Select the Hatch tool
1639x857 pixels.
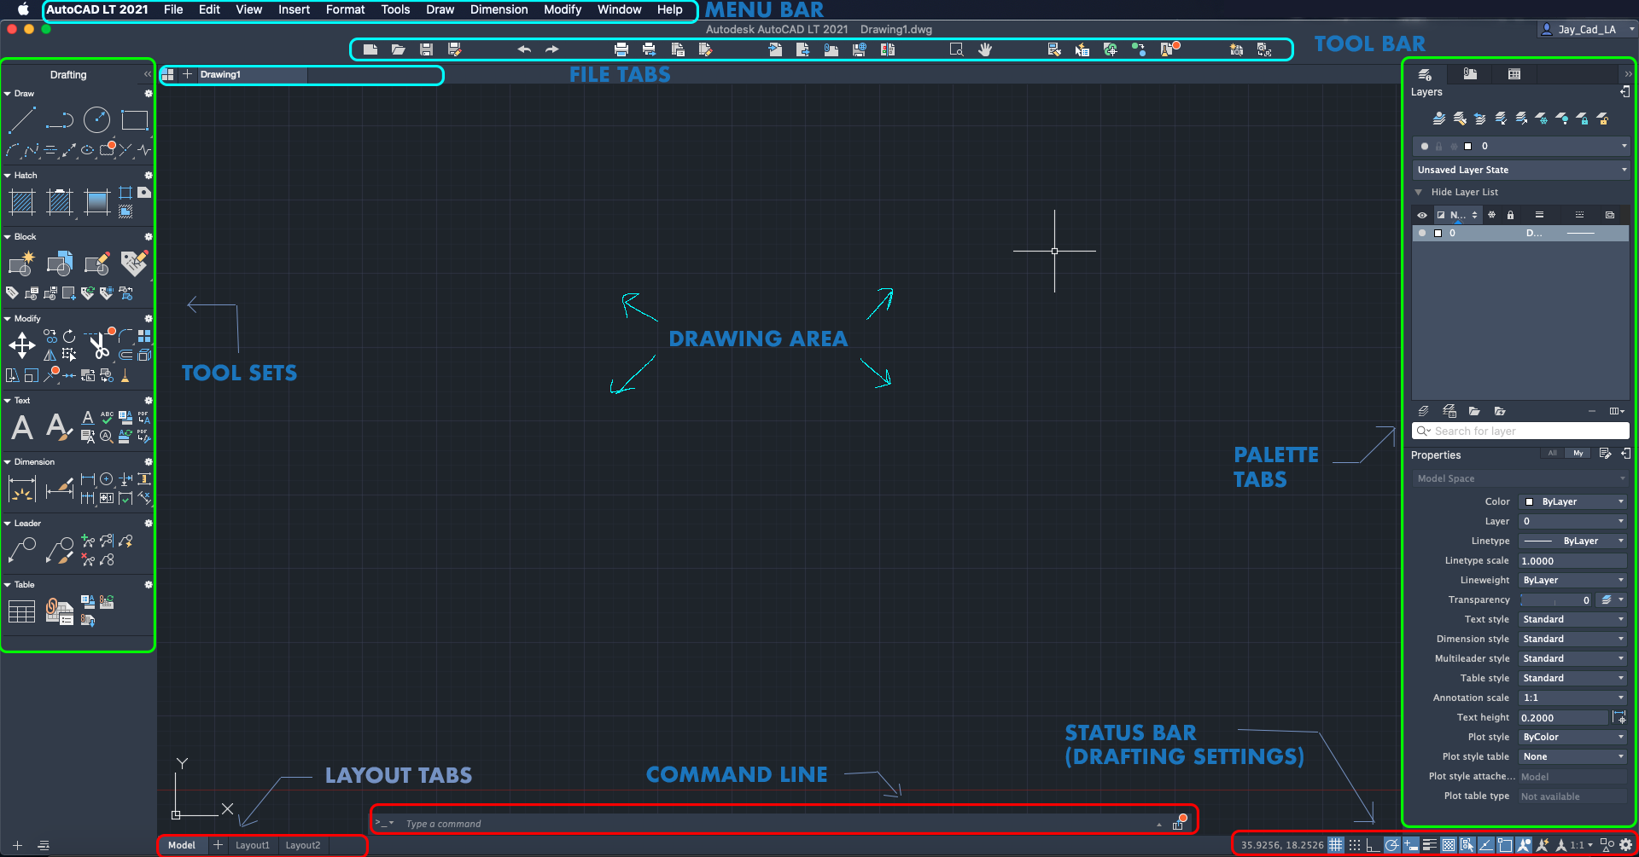pos(22,202)
